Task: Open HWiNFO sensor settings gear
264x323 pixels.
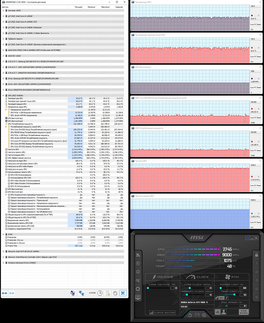Action: (x=115, y=293)
